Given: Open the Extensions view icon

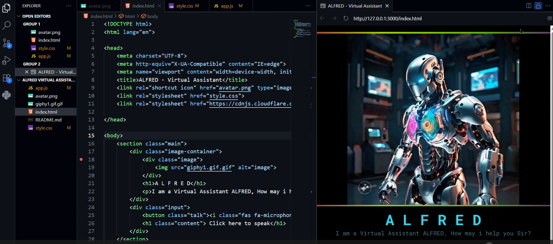Looking at the screenshot, I should [6, 78].
